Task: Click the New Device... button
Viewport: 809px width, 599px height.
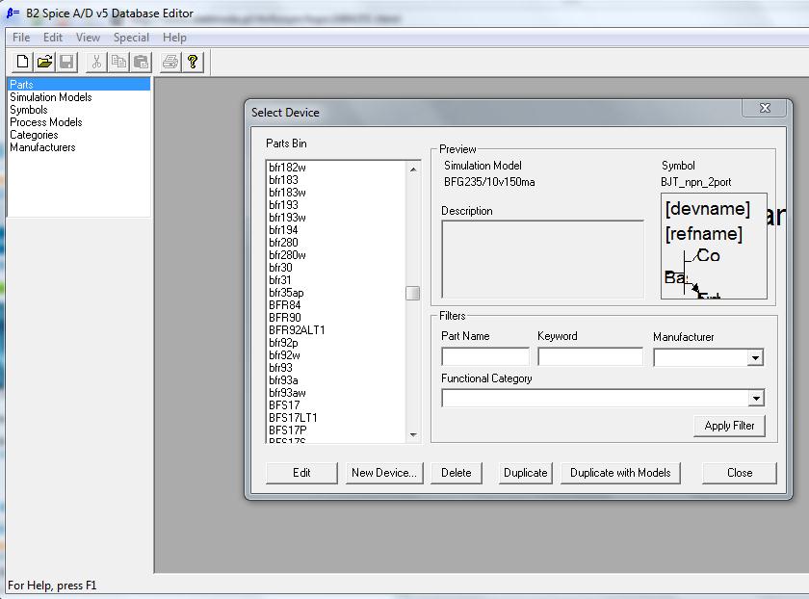Action: tap(384, 473)
